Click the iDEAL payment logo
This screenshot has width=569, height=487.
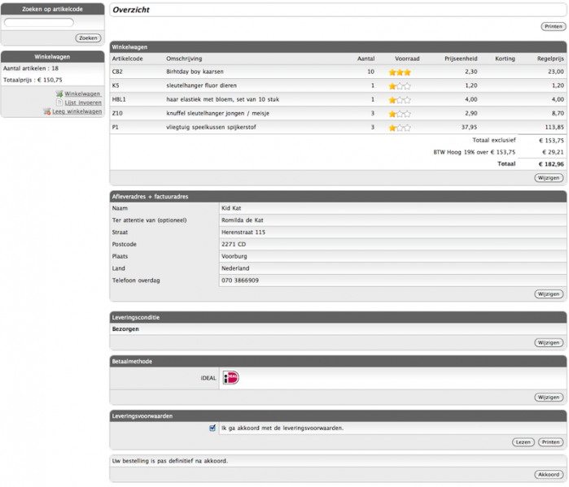[230, 378]
